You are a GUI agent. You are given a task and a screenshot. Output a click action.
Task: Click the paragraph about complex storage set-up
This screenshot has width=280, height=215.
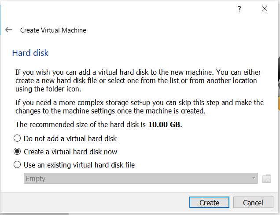tap(139, 106)
